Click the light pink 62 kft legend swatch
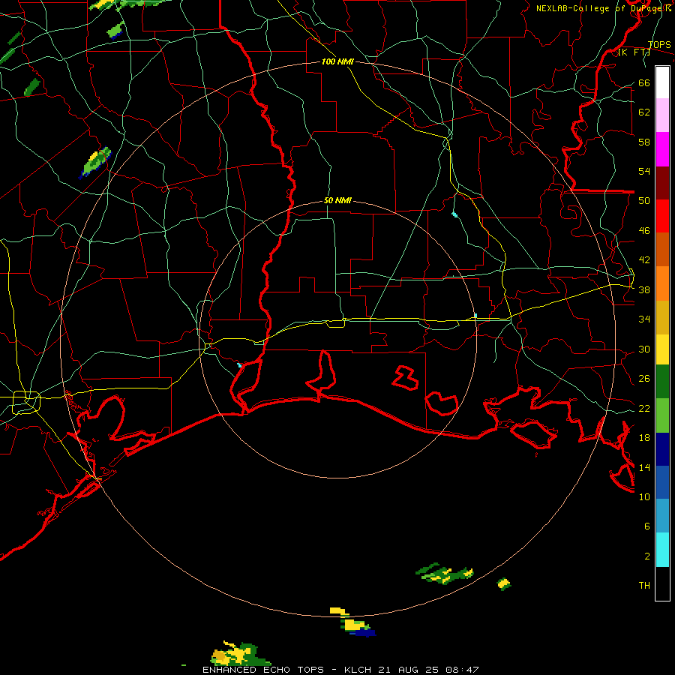 tap(662, 115)
